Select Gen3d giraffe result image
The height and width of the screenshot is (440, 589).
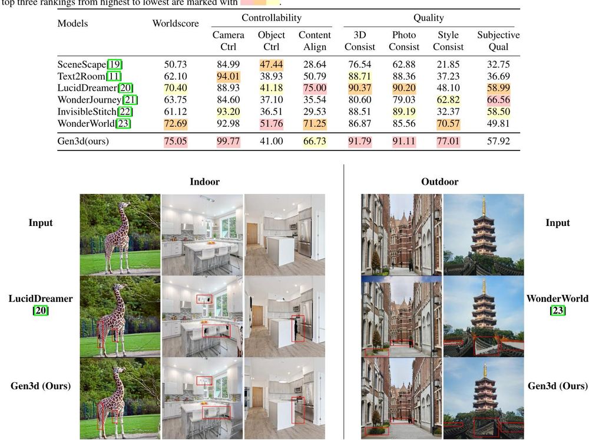120,398
